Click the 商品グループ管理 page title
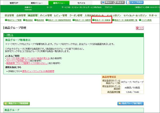 [15, 28]
